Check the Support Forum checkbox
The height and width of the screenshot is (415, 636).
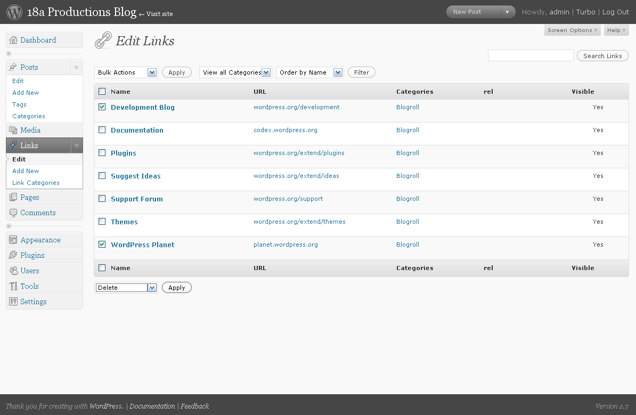tap(102, 199)
